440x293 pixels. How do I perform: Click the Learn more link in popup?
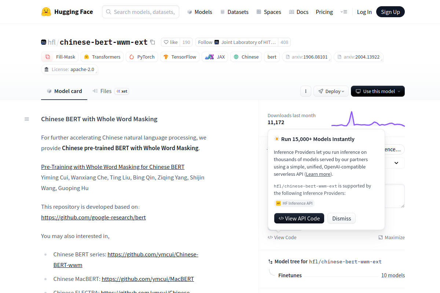[x=318, y=174]
